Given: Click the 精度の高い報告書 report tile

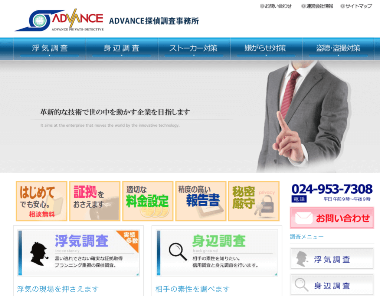Looking at the screenshot, I should (x=201, y=201).
